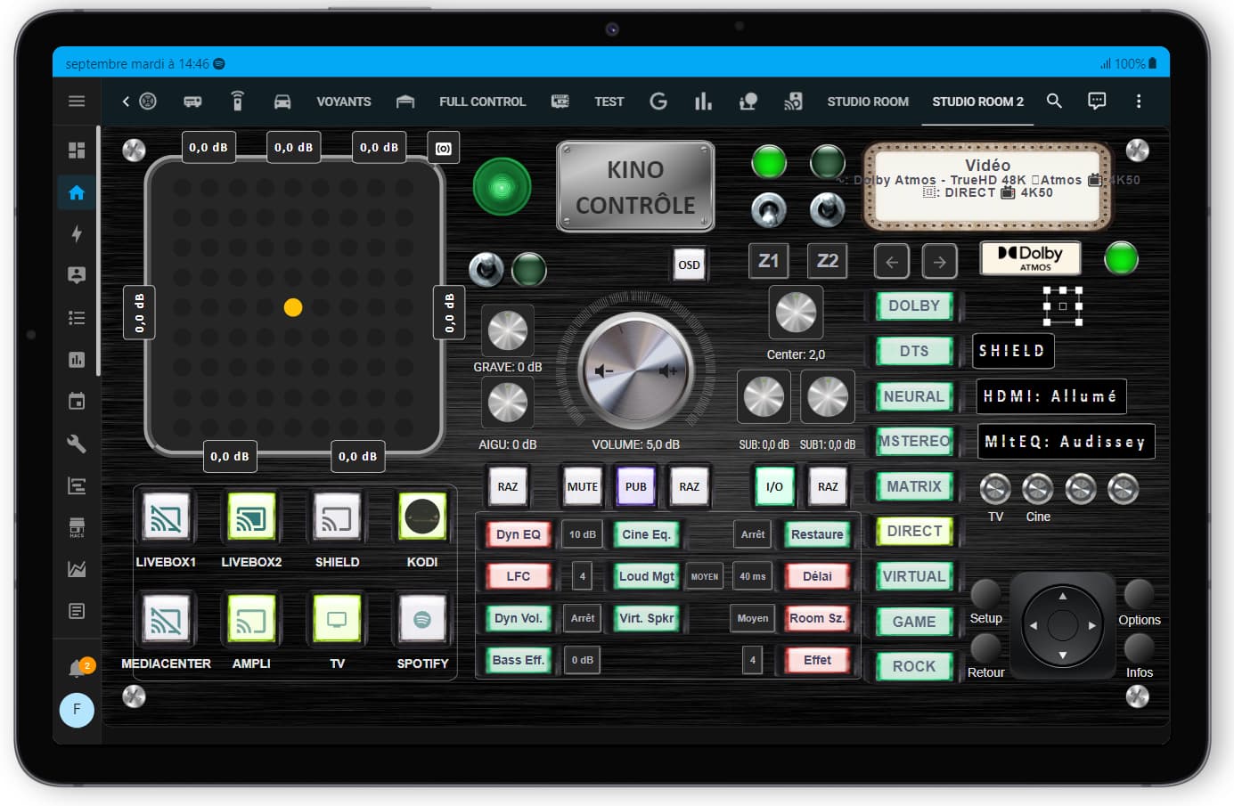The height and width of the screenshot is (806, 1234).
Task: Click the wrench tools sidebar icon
Action: point(77,444)
